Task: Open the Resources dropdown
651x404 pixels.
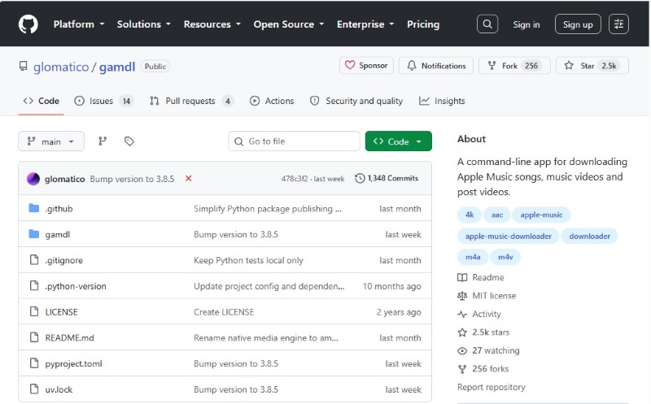Action: 212,24
